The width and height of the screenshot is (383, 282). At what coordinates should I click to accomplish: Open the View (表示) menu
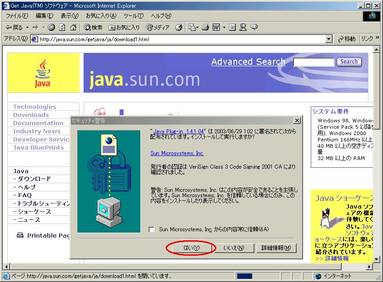tap(70, 16)
